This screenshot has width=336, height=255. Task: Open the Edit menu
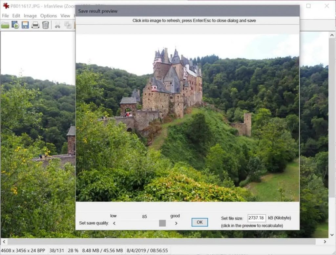pos(16,16)
